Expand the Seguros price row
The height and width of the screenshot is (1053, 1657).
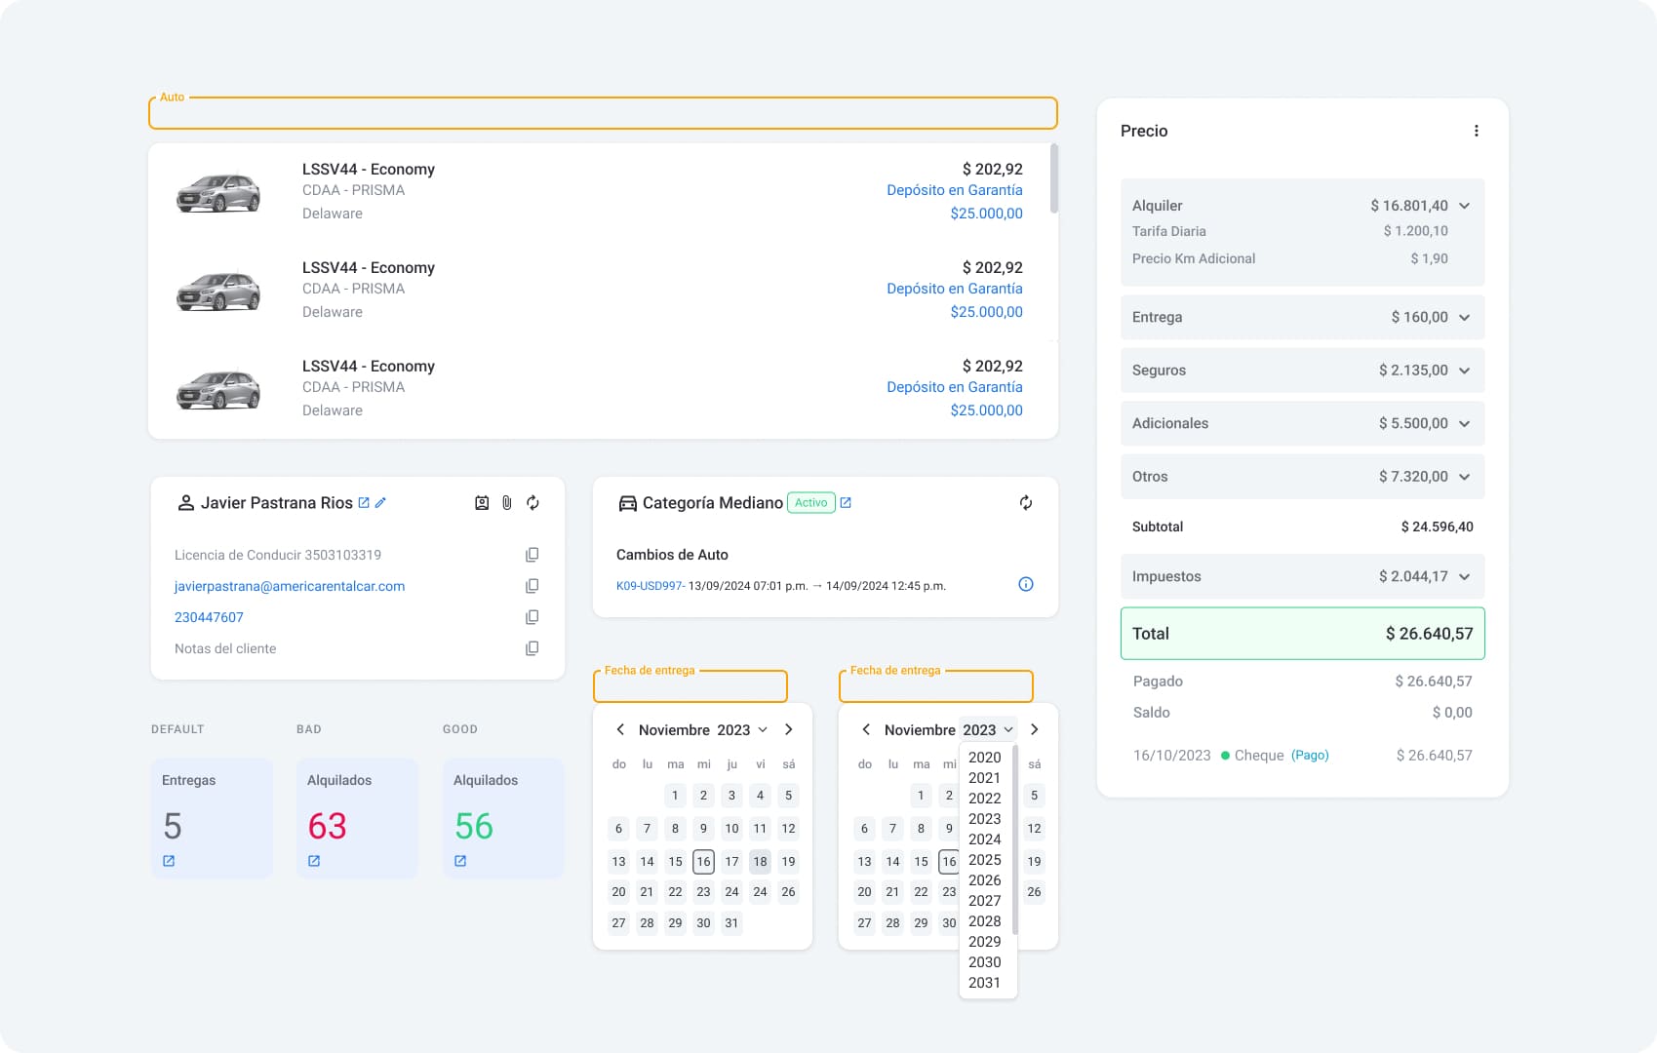tap(1464, 370)
